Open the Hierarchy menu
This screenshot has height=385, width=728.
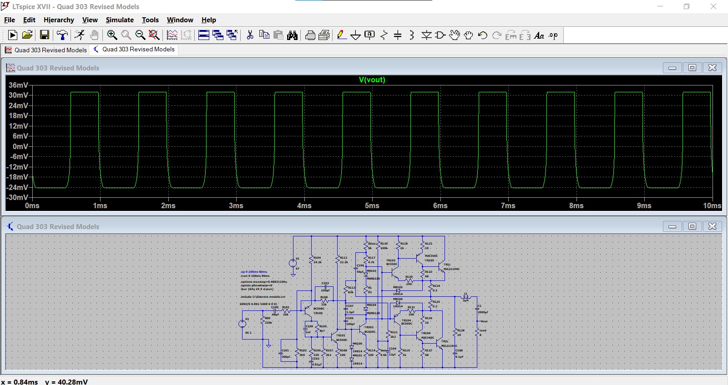pyautogui.click(x=59, y=20)
